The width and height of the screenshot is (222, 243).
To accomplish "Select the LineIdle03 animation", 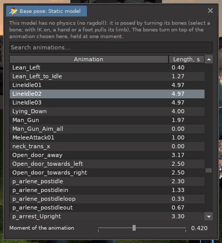I will tap(107, 102).
